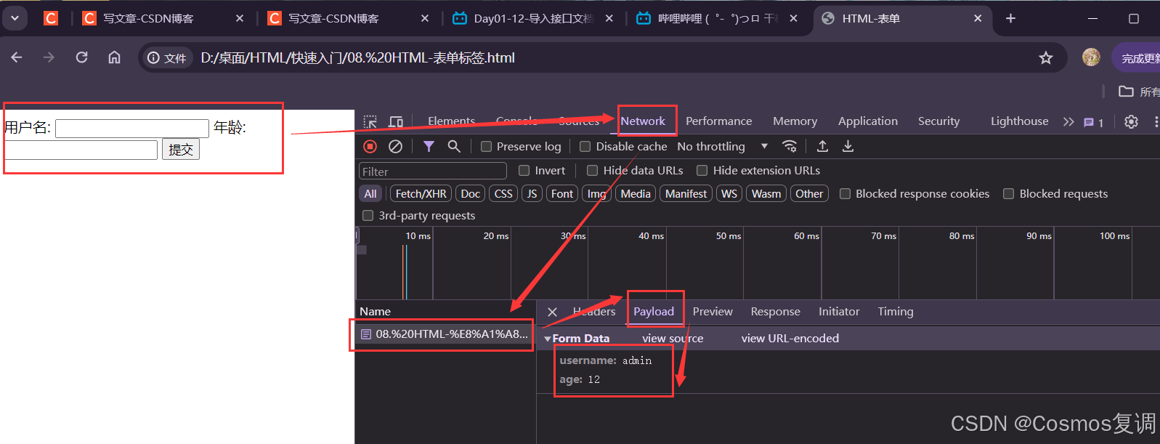Open the browser profile avatar
Viewport: 1160px width, 444px height.
click(1091, 57)
